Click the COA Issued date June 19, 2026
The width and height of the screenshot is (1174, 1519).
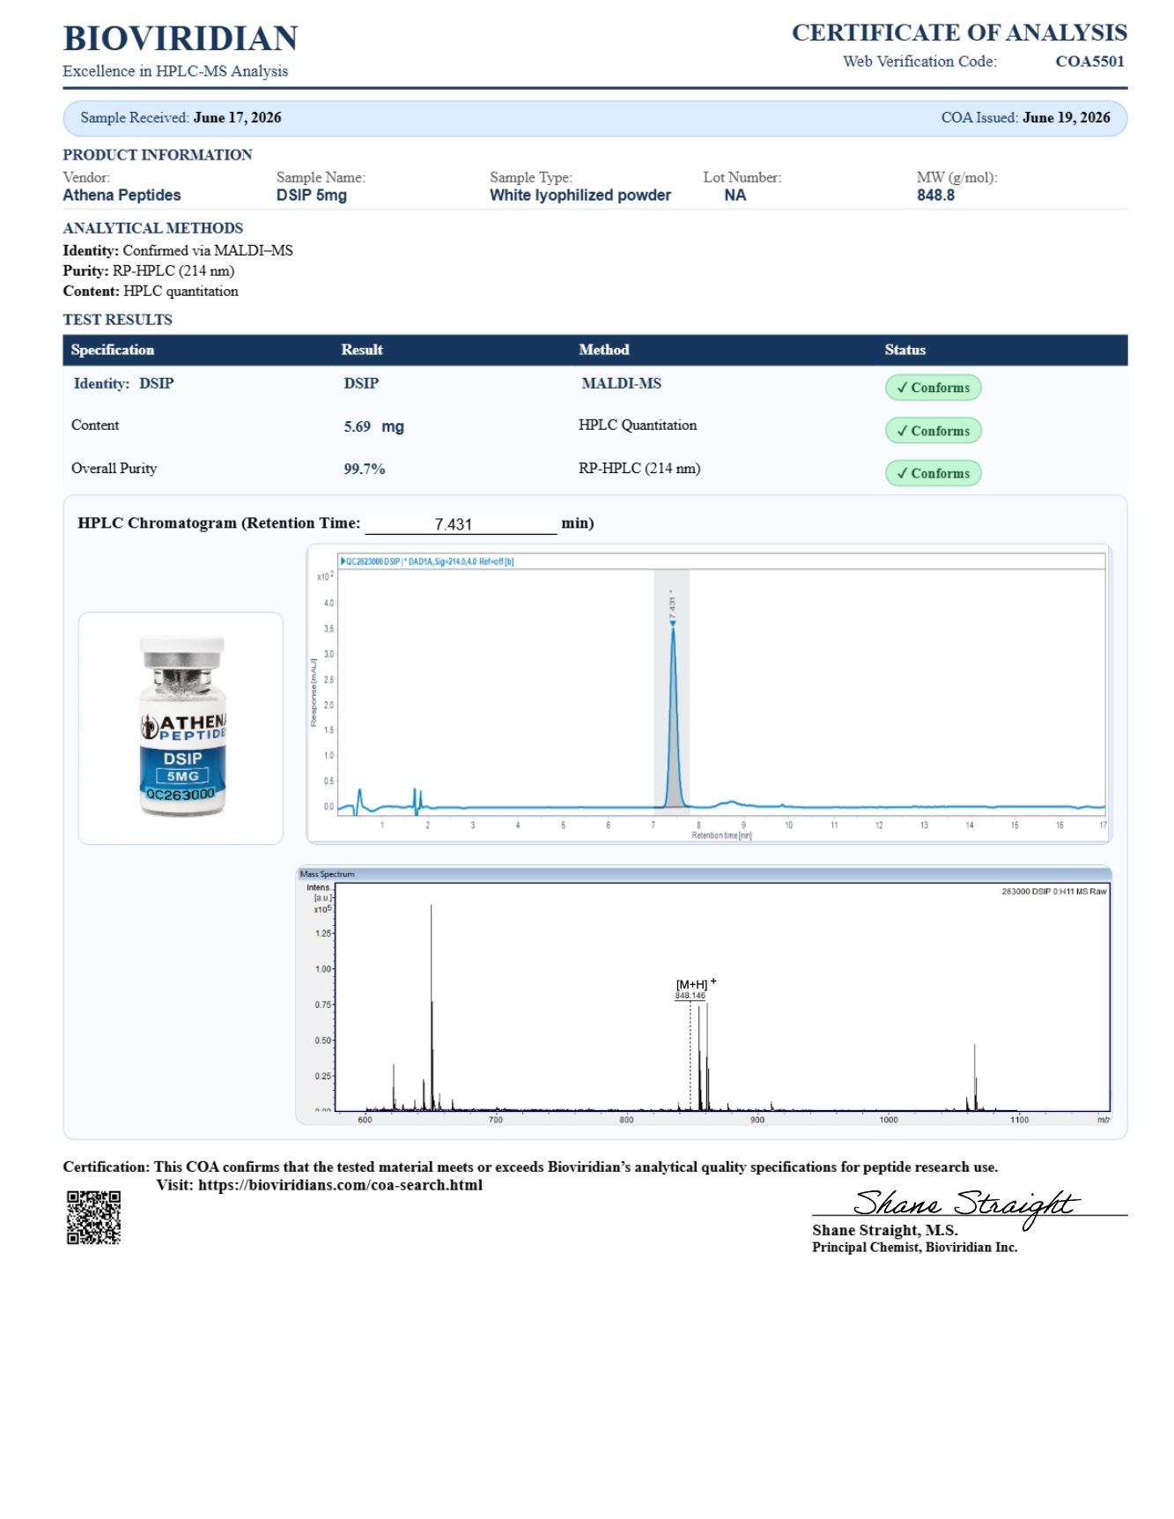(x=1067, y=118)
